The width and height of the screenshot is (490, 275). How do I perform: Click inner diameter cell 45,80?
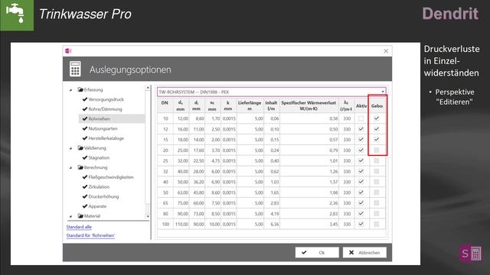point(198,192)
